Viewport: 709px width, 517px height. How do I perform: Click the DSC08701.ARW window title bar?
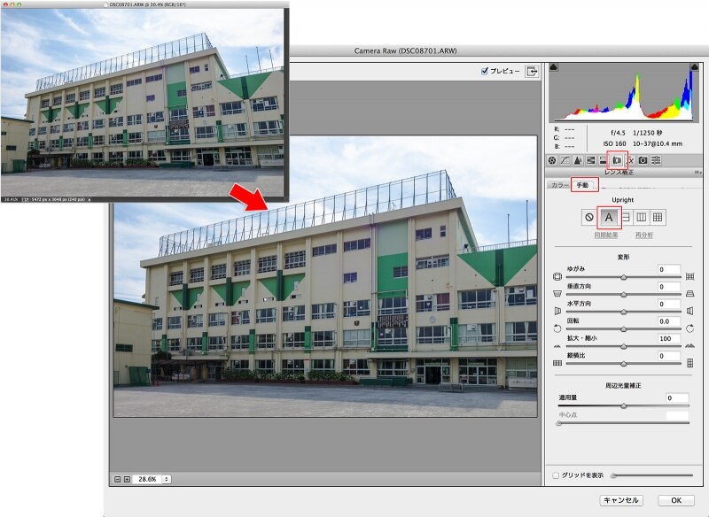[144, 4]
